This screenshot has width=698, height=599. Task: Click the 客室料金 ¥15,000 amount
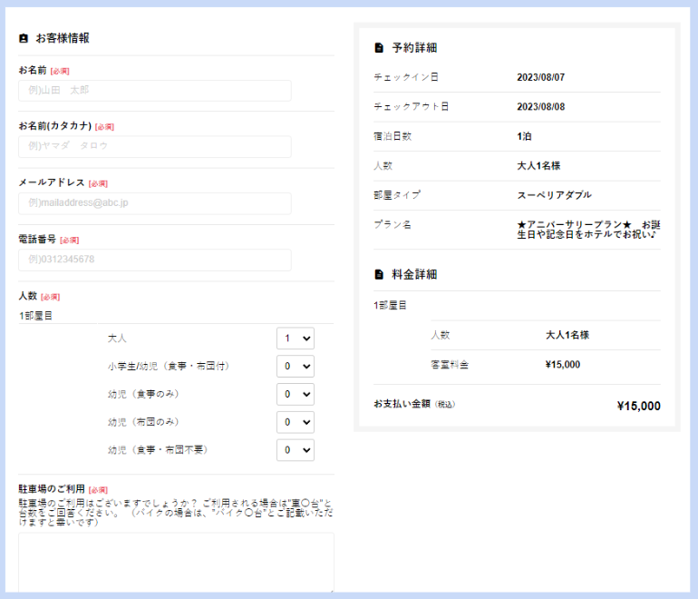(563, 365)
